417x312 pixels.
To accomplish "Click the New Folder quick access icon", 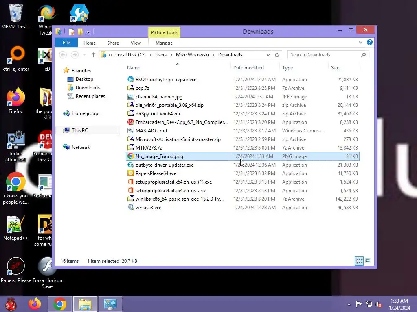I will tap(80, 32).
